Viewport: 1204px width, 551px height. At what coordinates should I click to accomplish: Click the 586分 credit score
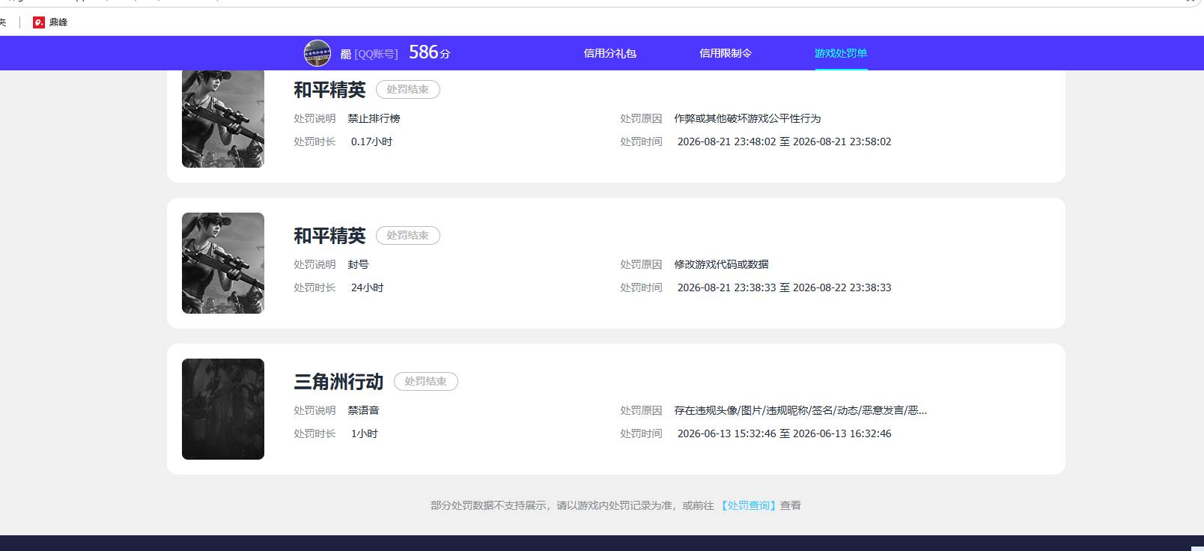(430, 52)
